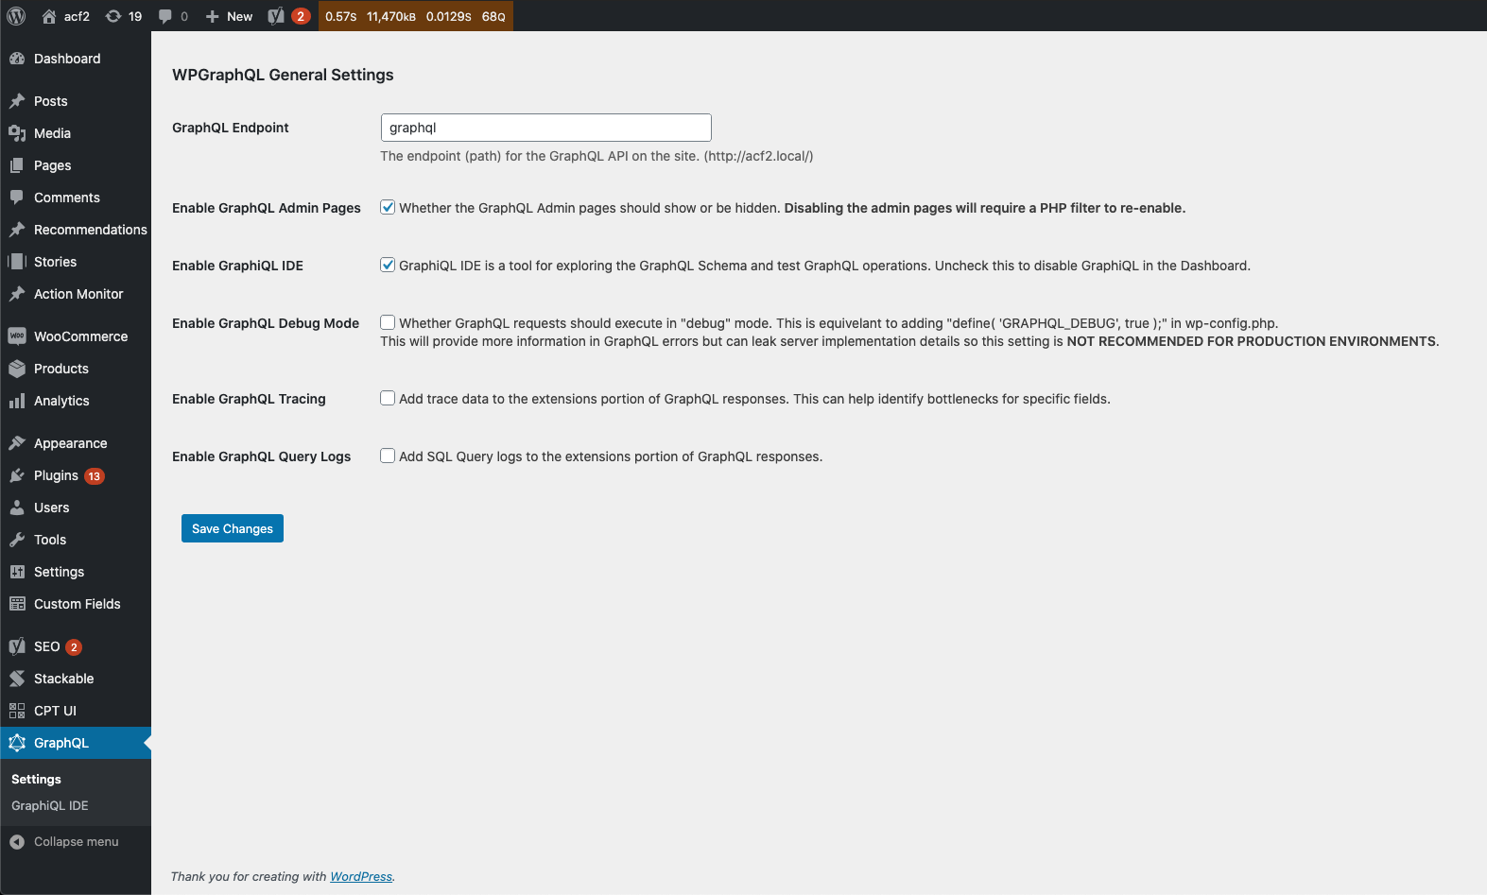Open WooCommerce icon in sidebar
Image resolution: width=1487 pixels, height=895 pixels.
point(17,336)
